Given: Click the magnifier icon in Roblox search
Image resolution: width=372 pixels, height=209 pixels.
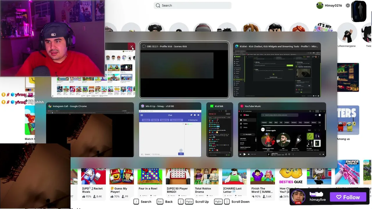Looking at the screenshot, I should 158,6.
